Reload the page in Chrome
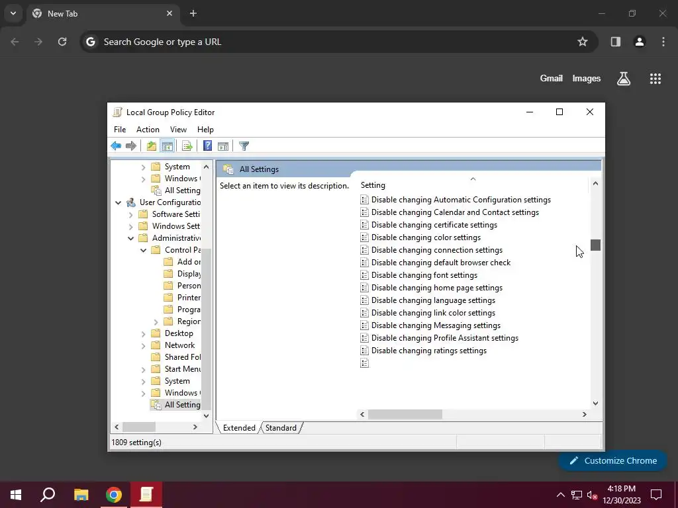Viewport: 678px width, 508px height. pyautogui.click(x=62, y=42)
